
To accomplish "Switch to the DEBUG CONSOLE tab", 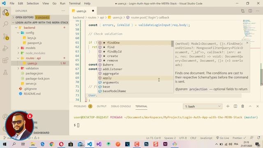I will tap(121, 106).
